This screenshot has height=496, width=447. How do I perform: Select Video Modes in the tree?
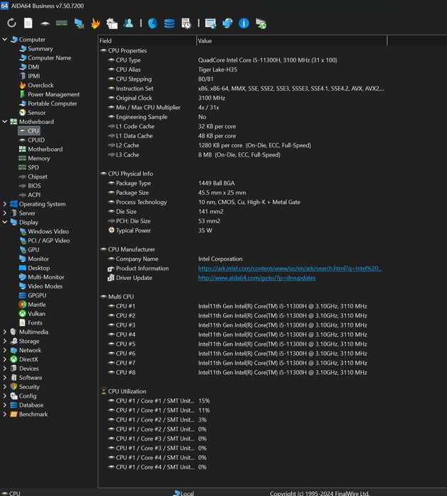(x=45, y=286)
